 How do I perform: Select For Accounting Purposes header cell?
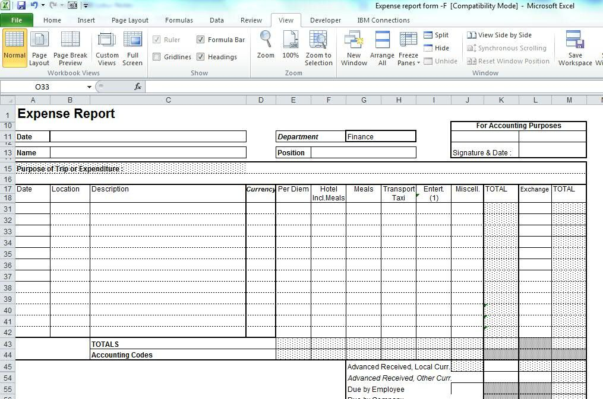519,126
